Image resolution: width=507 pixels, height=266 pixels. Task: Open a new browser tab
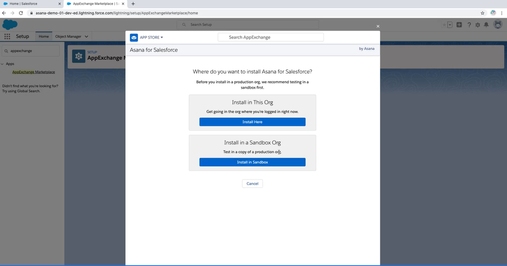click(x=133, y=4)
